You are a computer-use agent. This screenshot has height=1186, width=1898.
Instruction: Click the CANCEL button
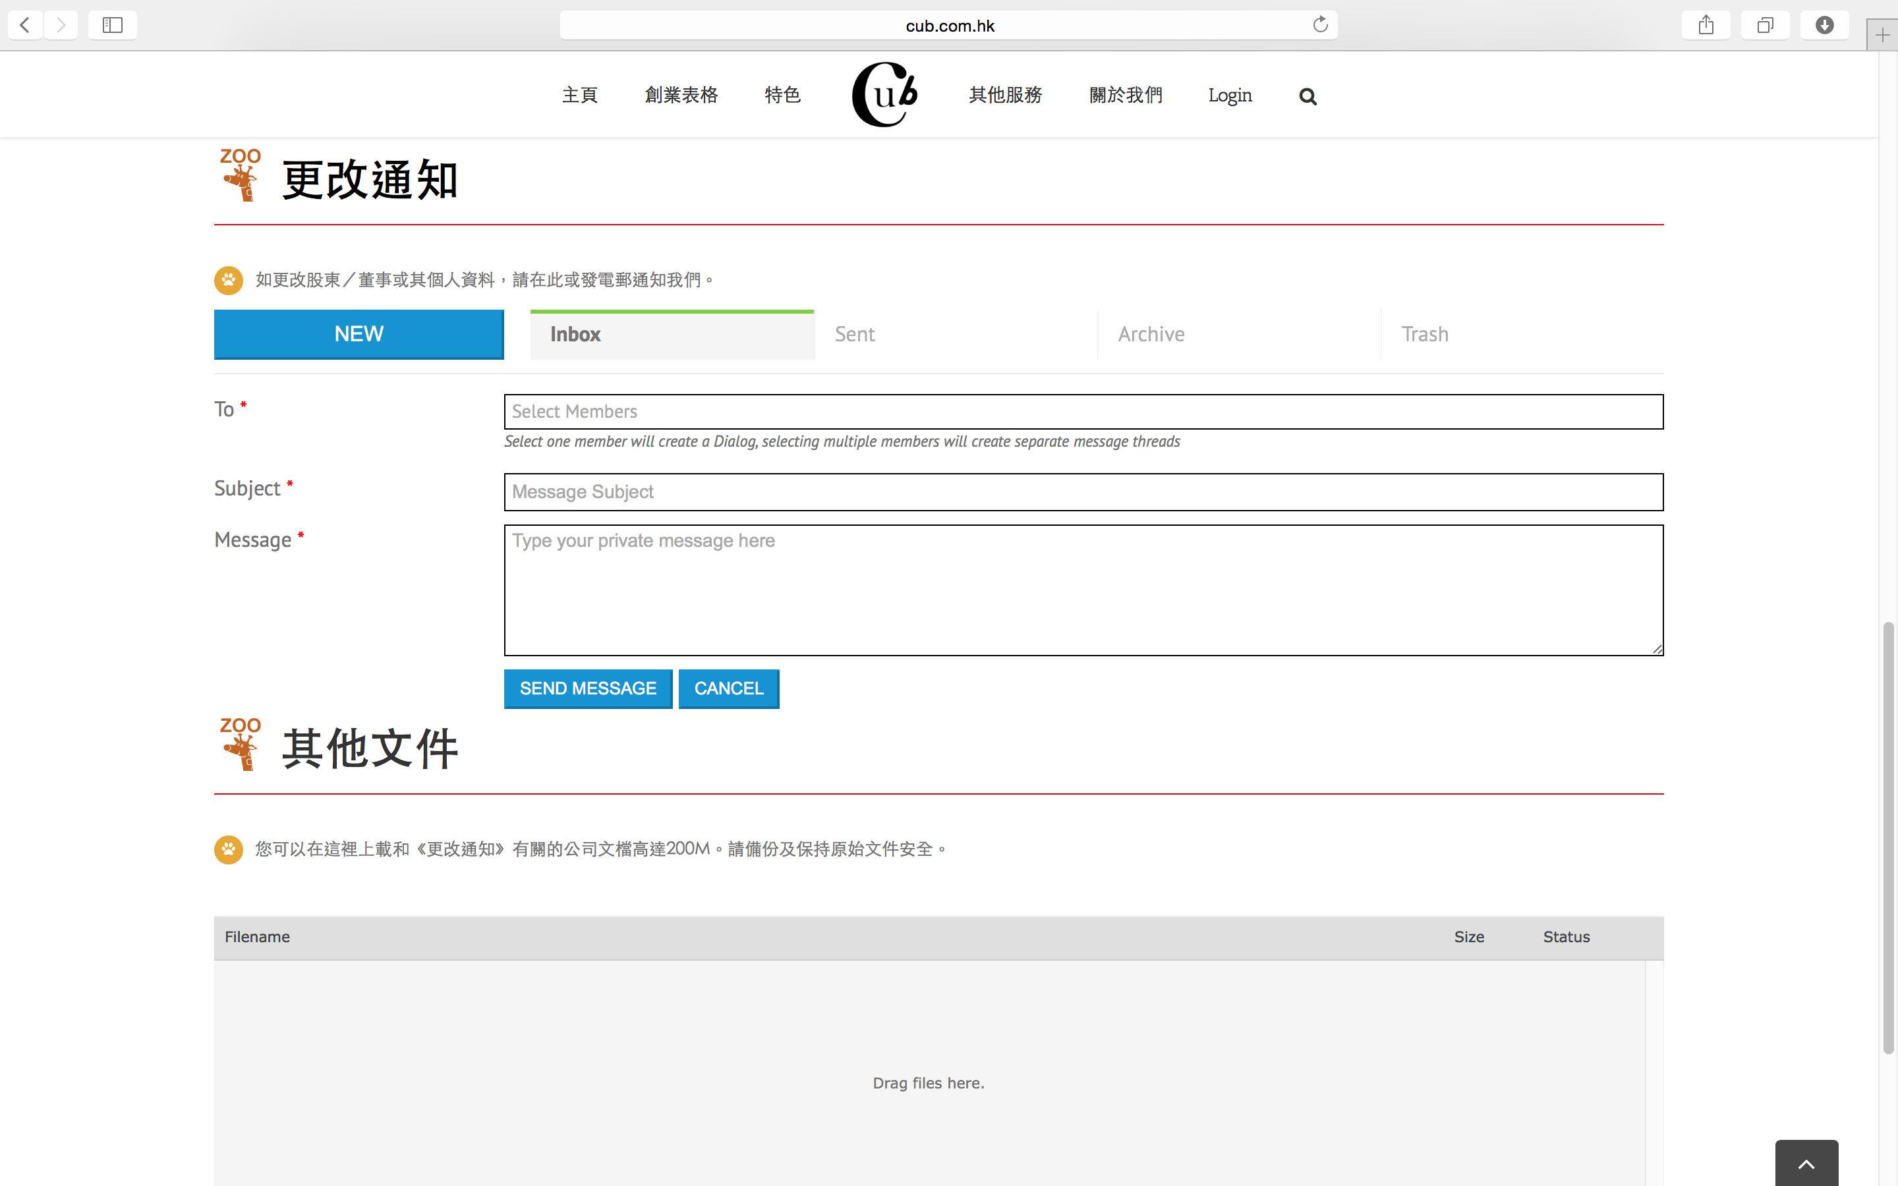point(729,689)
